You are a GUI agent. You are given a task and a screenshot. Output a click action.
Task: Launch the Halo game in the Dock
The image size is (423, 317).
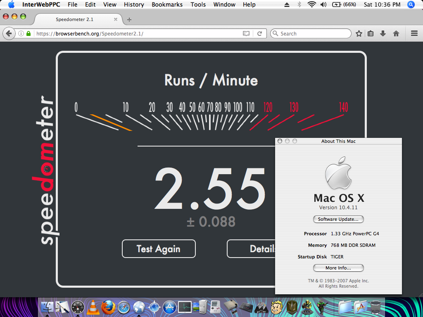click(307, 307)
